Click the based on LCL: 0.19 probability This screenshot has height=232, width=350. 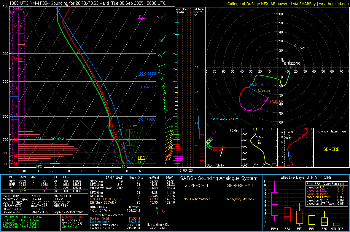pyautogui.click(x=325, y=191)
